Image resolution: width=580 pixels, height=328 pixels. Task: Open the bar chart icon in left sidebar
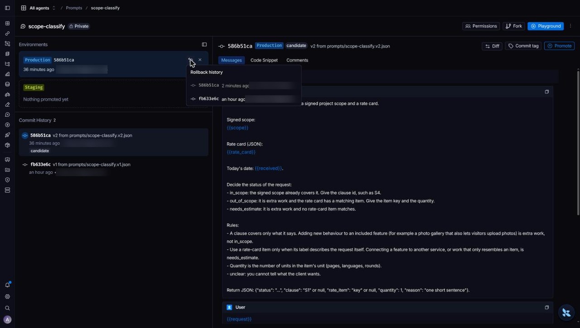click(7, 74)
